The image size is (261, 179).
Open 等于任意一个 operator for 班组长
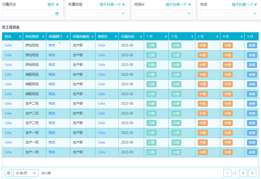pos(178,5)
